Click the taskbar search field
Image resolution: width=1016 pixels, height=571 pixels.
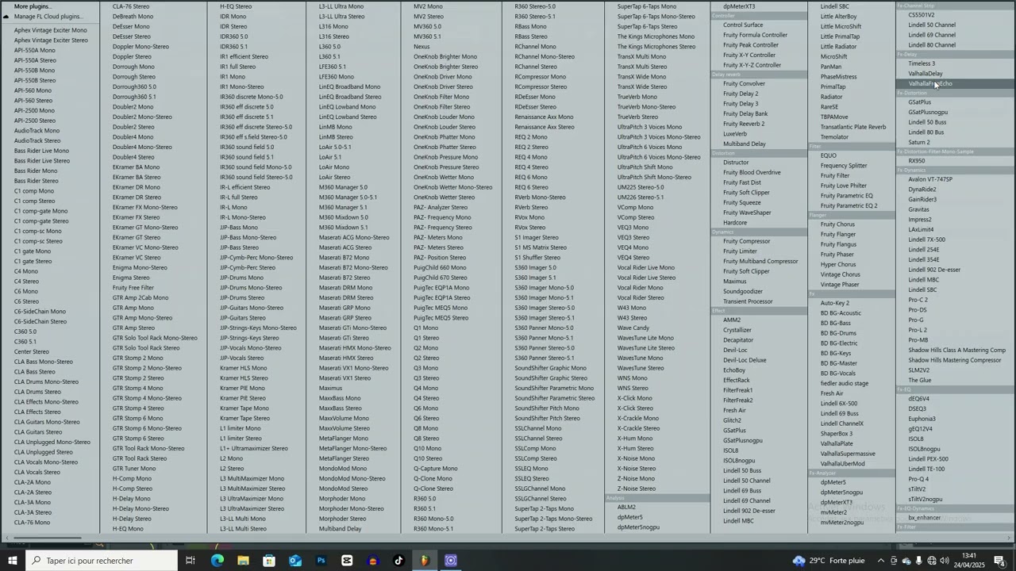tap(100, 561)
